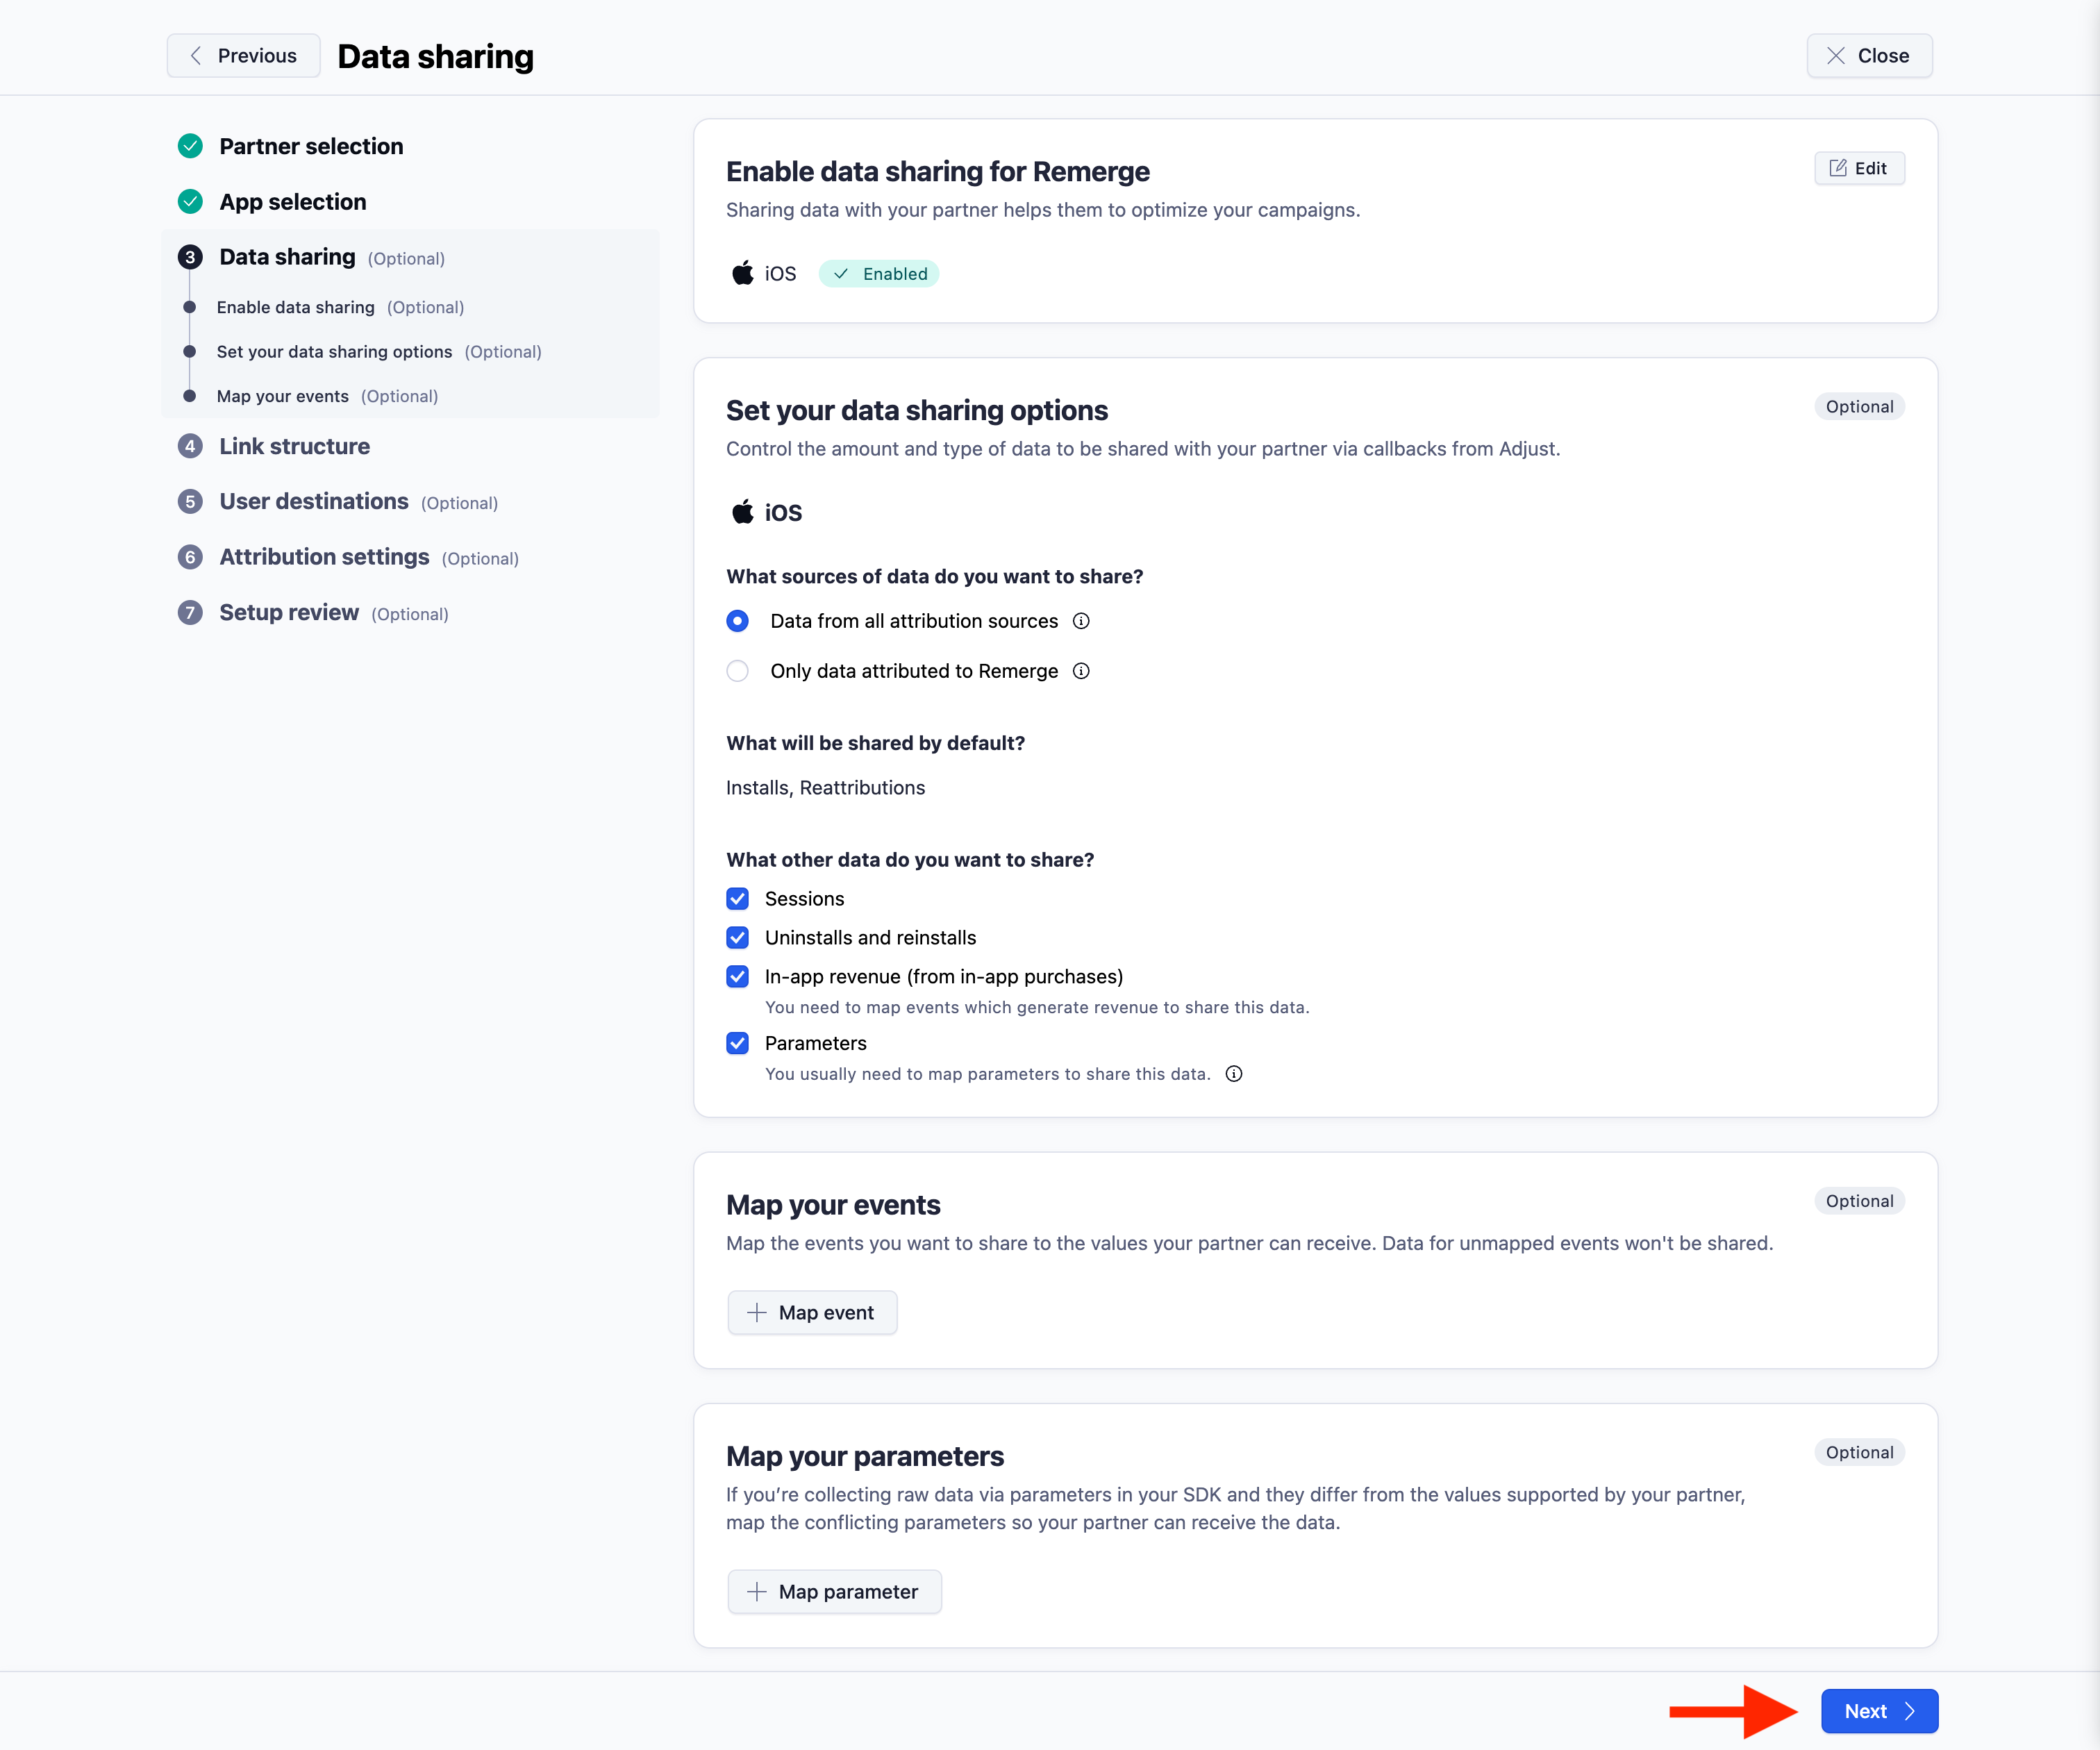The height and width of the screenshot is (1750, 2100).
Task: Select Only data attributed to Remerge
Action: pos(737,671)
